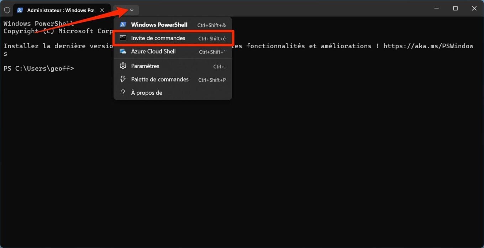The width and height of the screenshot is (484, 248).
Task: Click the Ctrl+, shortcut label
Action: [220, 67]
